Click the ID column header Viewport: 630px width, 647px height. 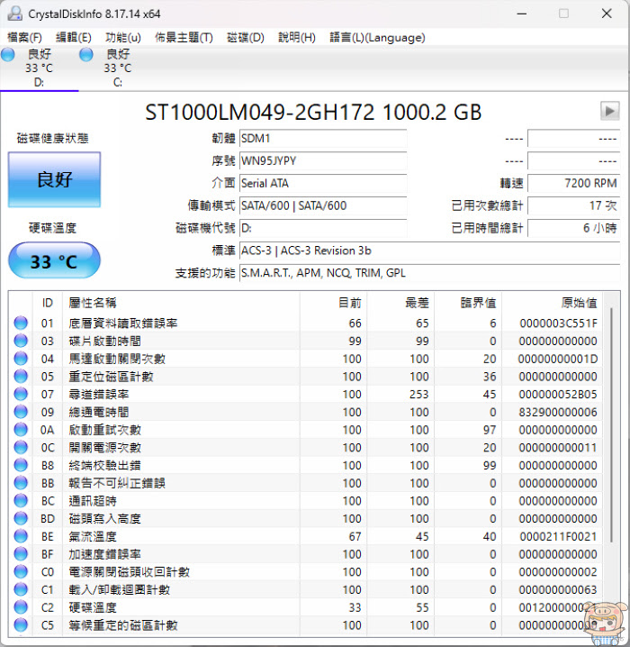tap(48, 303)
